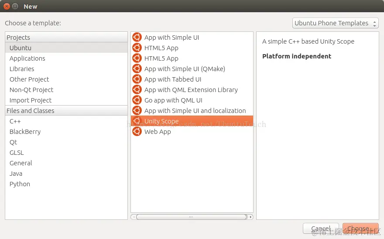The image size is (384, 239).
Task: Select Java under Files and Classes
Action: coord(66,174)
